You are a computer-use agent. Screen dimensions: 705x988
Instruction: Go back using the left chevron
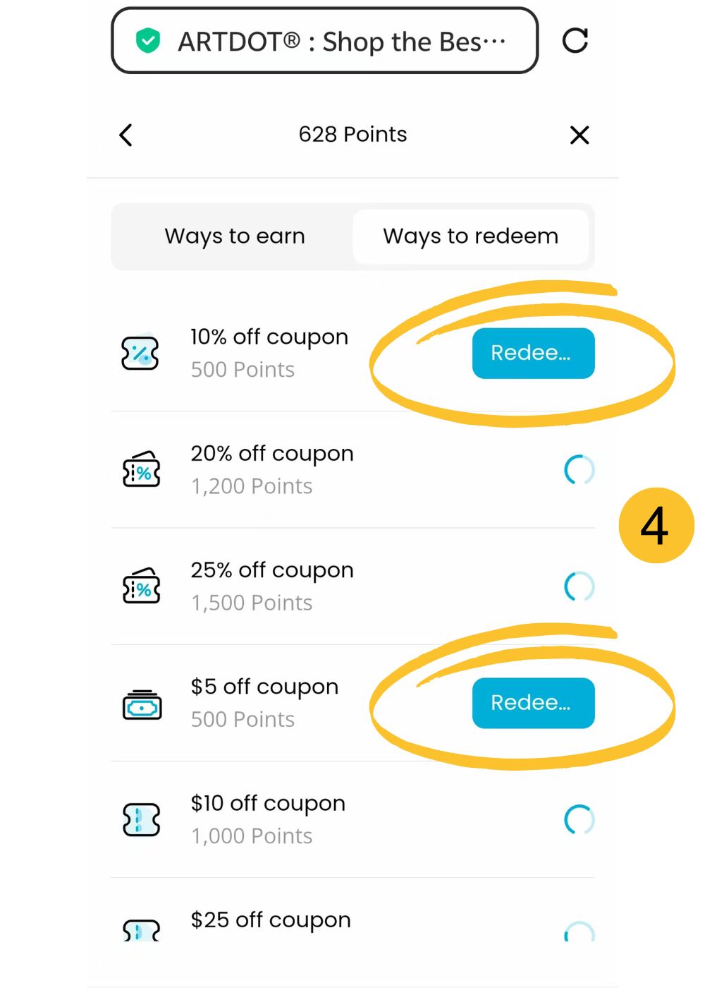(x=126, y=135)
